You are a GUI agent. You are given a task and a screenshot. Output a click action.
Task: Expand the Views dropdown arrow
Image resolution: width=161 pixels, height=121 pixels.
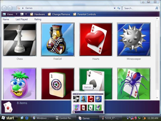17,14
